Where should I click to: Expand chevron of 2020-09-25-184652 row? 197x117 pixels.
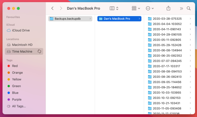coord(190,87)
